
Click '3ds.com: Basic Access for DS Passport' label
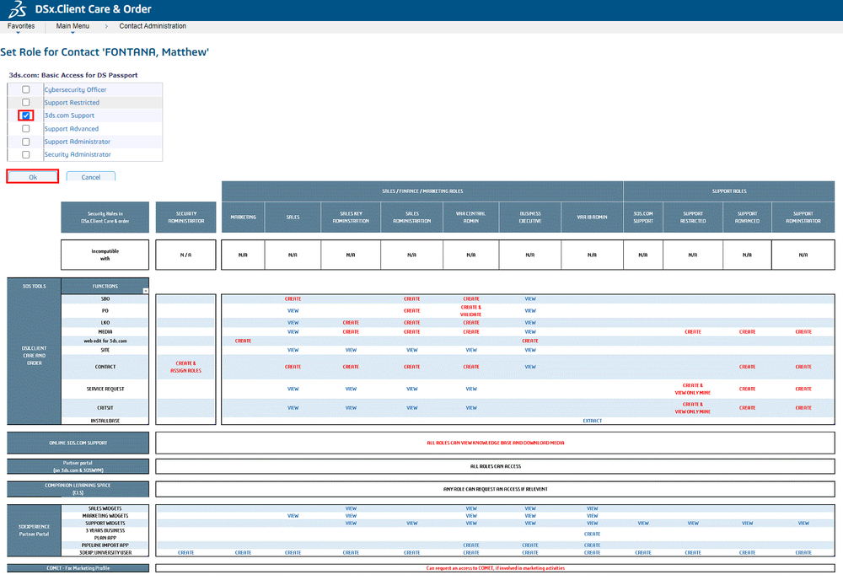[73, 75]
